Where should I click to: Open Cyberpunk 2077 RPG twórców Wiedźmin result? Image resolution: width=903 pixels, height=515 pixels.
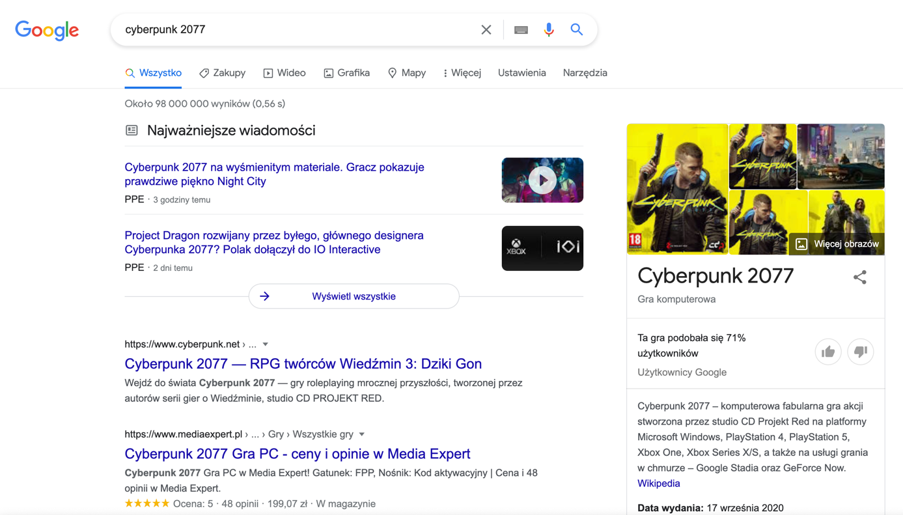point(303,364)
